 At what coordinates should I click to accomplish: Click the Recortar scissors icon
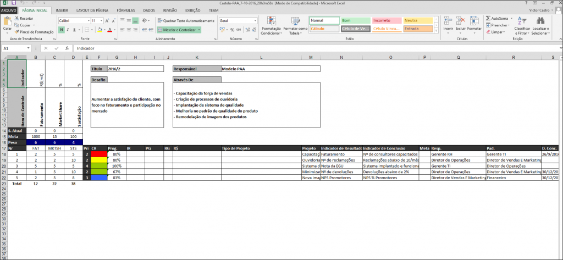pyautogui.click(x=17, y=18)
